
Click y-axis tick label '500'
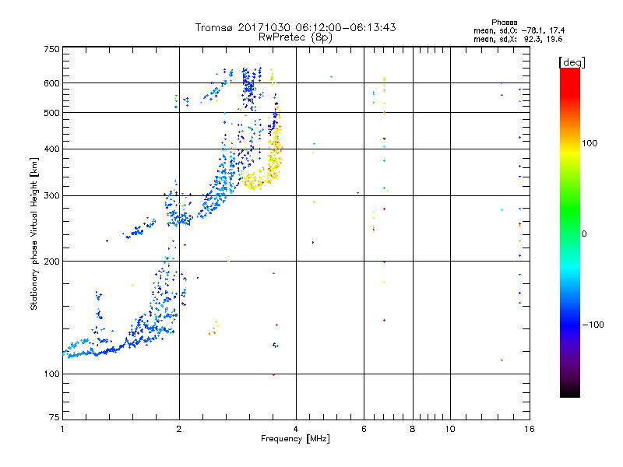click(x=51, y=113)
